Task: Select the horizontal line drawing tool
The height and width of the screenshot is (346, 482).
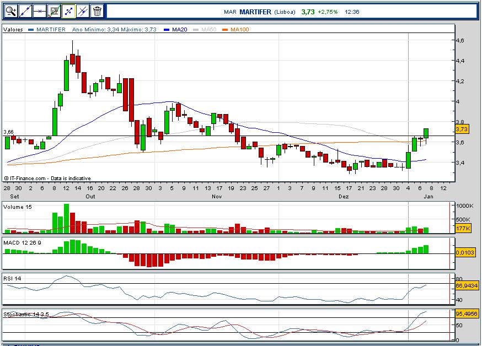Action: [x=40, y=12]
